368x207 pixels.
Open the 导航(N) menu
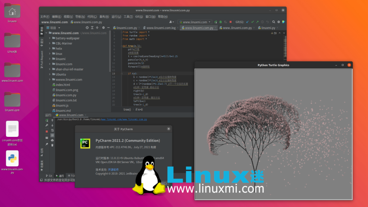point(80,17)
